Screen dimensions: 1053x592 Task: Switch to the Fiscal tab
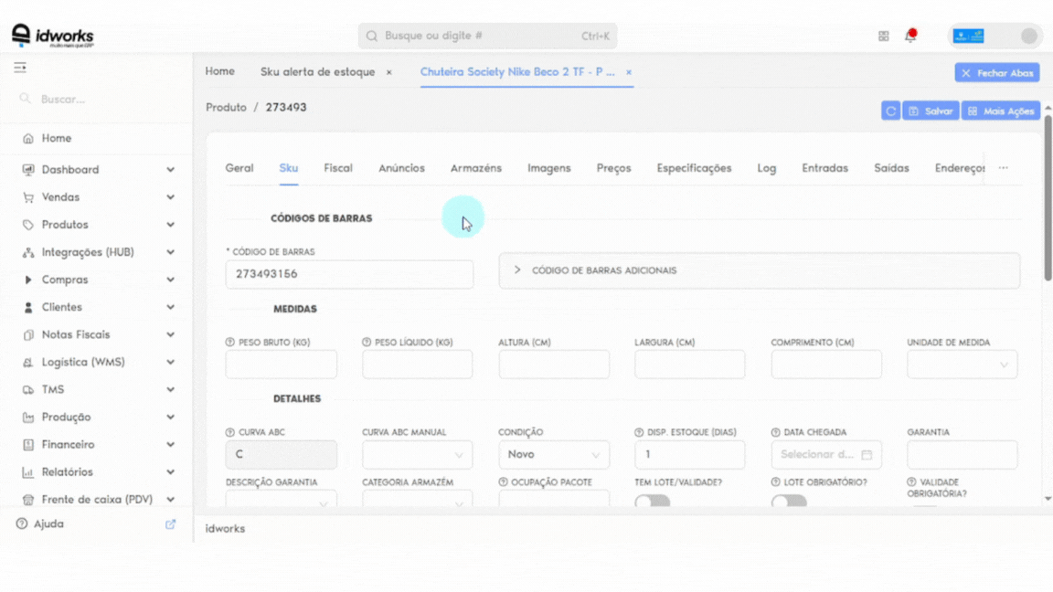(338, 168)
